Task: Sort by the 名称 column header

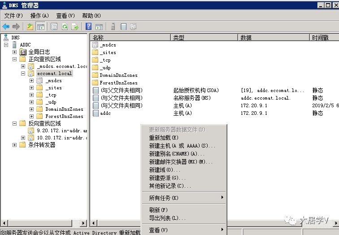Action: tap(130, 38)
